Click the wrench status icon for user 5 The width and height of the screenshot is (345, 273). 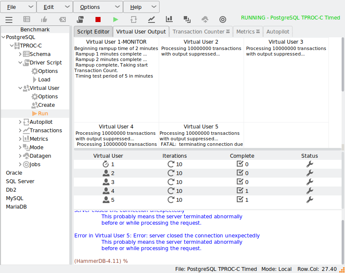pyautogui.click(x=310, y=200)
